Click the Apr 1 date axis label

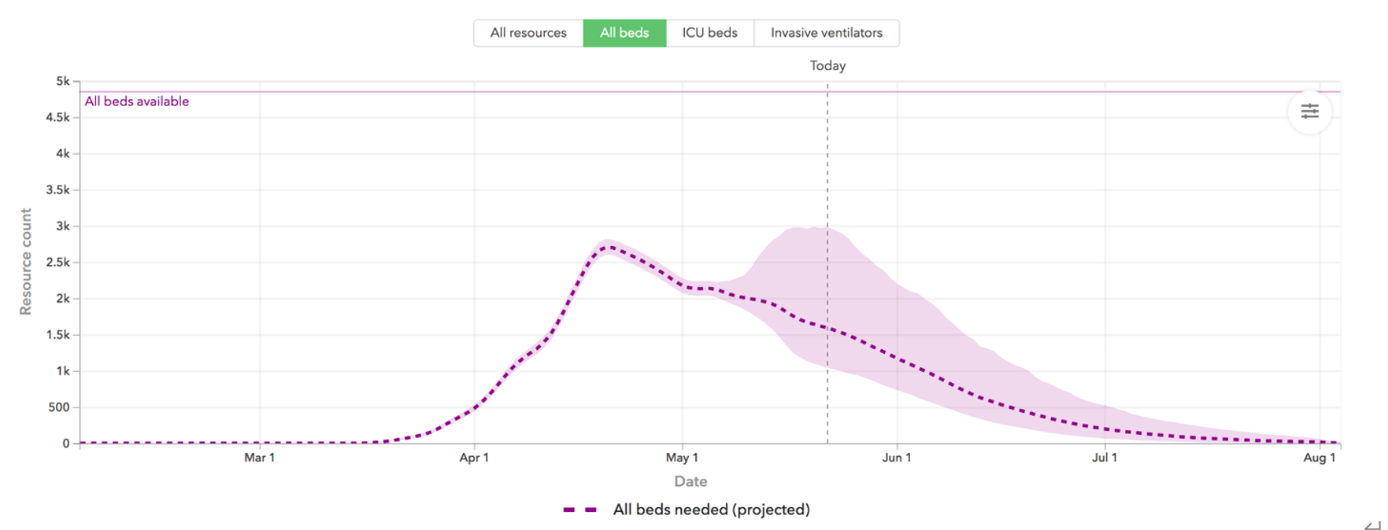click(x=474, y=458)
